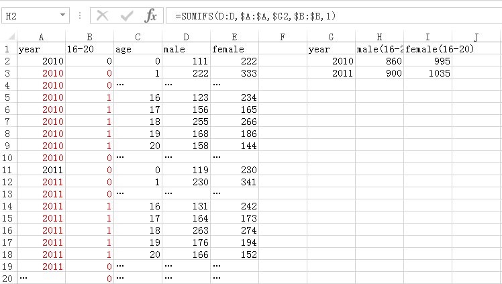Click the Enter checkmark icon in formula bar
The width and height of the screenshot is (502, 284).
(x=126, y=15)
